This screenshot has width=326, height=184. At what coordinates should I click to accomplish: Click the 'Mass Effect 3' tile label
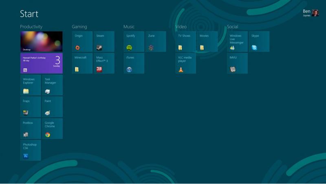102,59
